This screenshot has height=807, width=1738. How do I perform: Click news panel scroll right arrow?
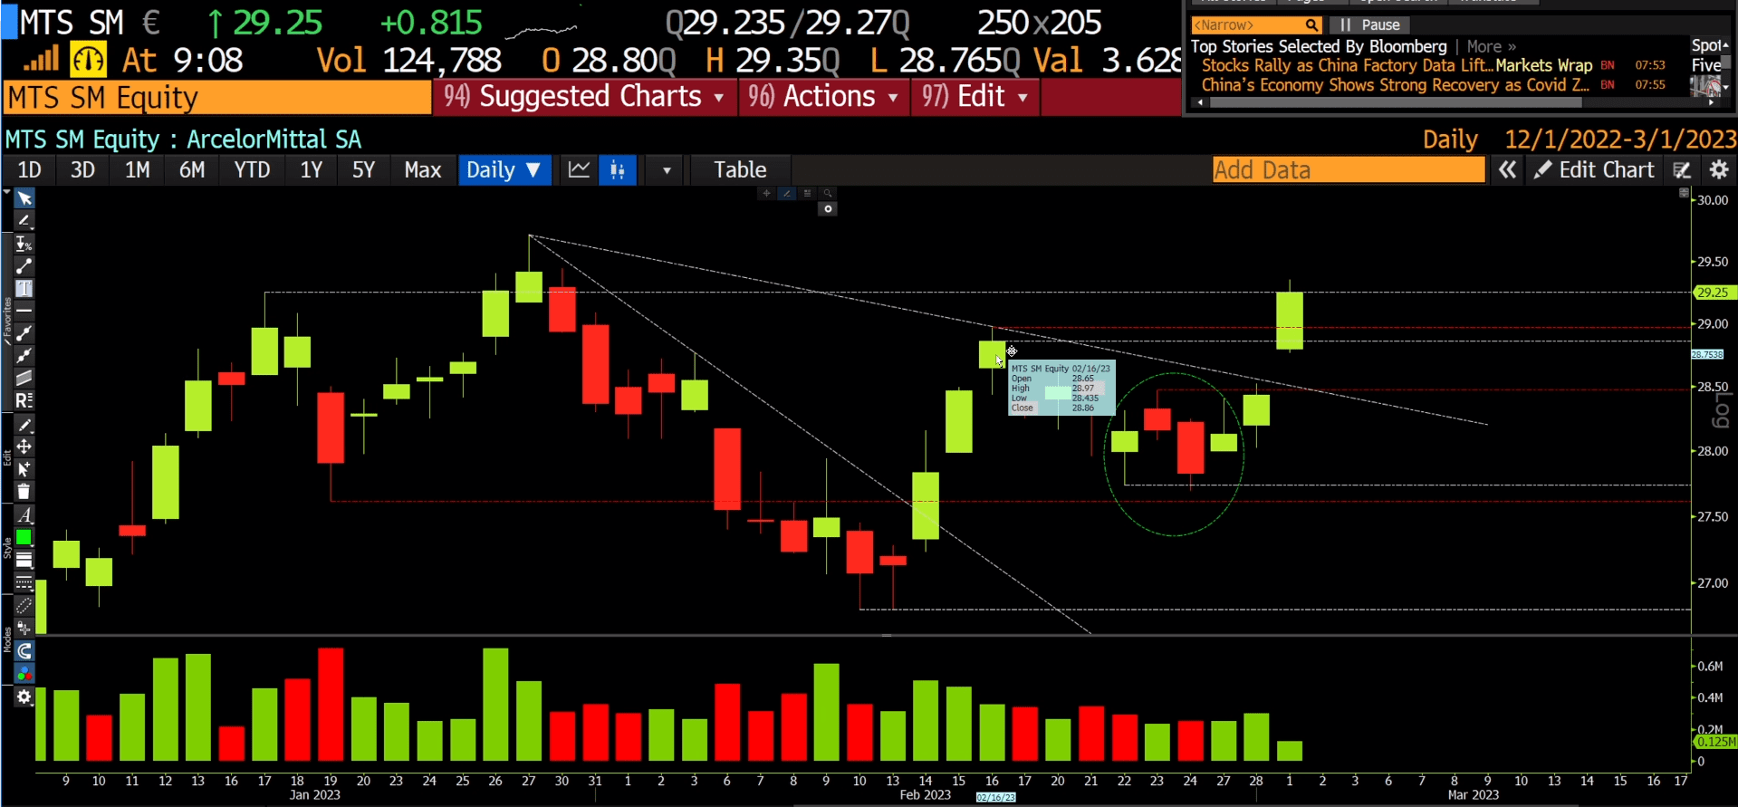[1711, 102]
